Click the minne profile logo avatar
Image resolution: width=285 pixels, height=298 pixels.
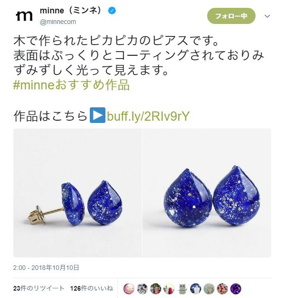tap(24, 16)
